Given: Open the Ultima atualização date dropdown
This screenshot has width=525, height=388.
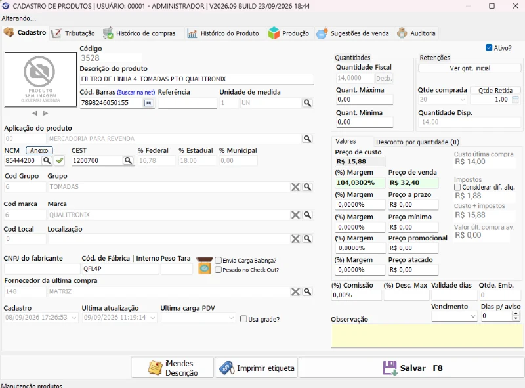Looking at the screenshot, I should tap(153, 317).
